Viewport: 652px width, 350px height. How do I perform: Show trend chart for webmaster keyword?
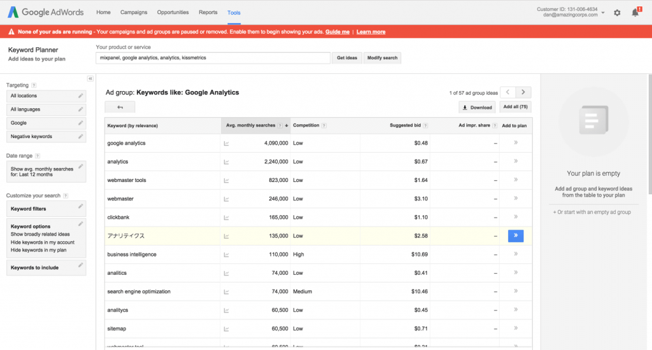point(226,199)
